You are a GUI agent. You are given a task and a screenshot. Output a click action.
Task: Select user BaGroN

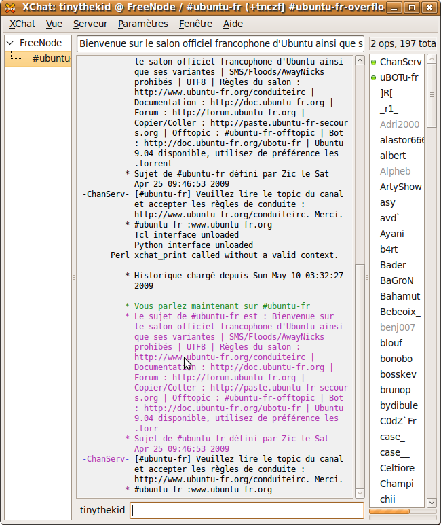(x=397, y=280)
